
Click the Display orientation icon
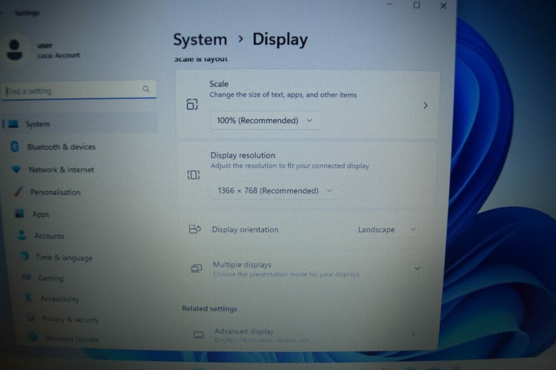pos(195,229)
